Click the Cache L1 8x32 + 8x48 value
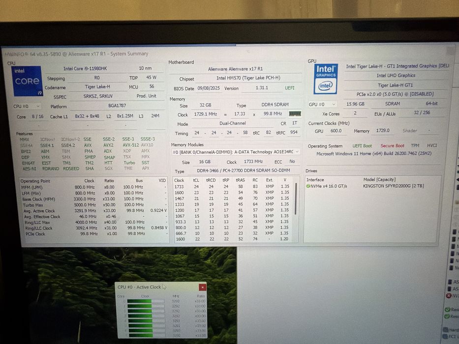Viewport: 459px width, 344px height. (87, 116)
